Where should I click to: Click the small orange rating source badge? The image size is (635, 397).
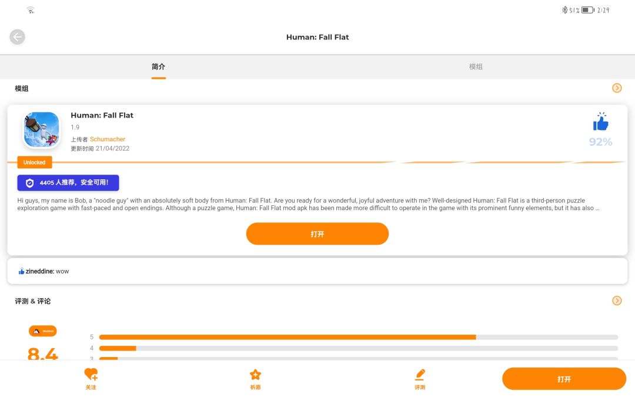pyautogui.click(x=42, y=331)
